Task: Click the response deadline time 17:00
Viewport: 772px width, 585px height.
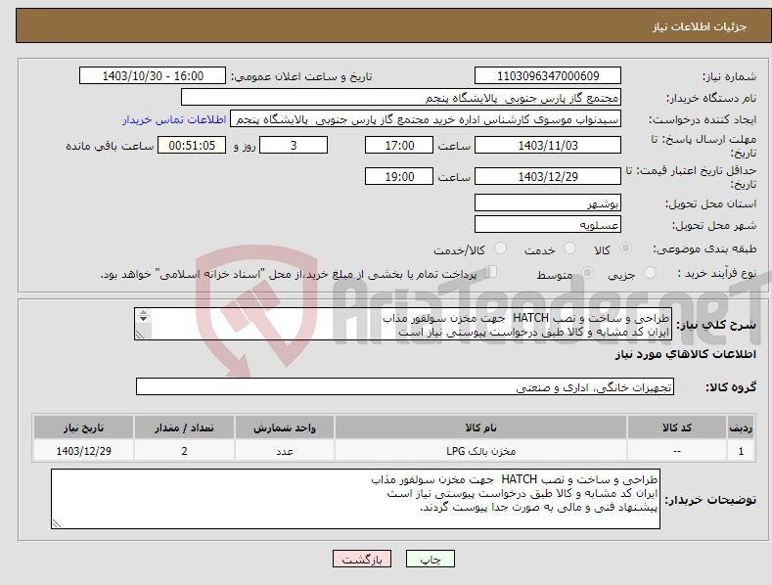Action: click(x=399, y=145)
